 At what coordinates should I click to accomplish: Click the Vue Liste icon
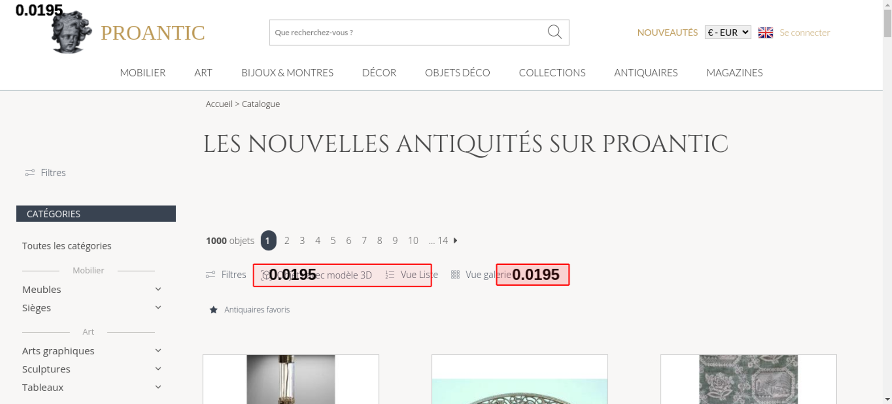pos(390,275)
